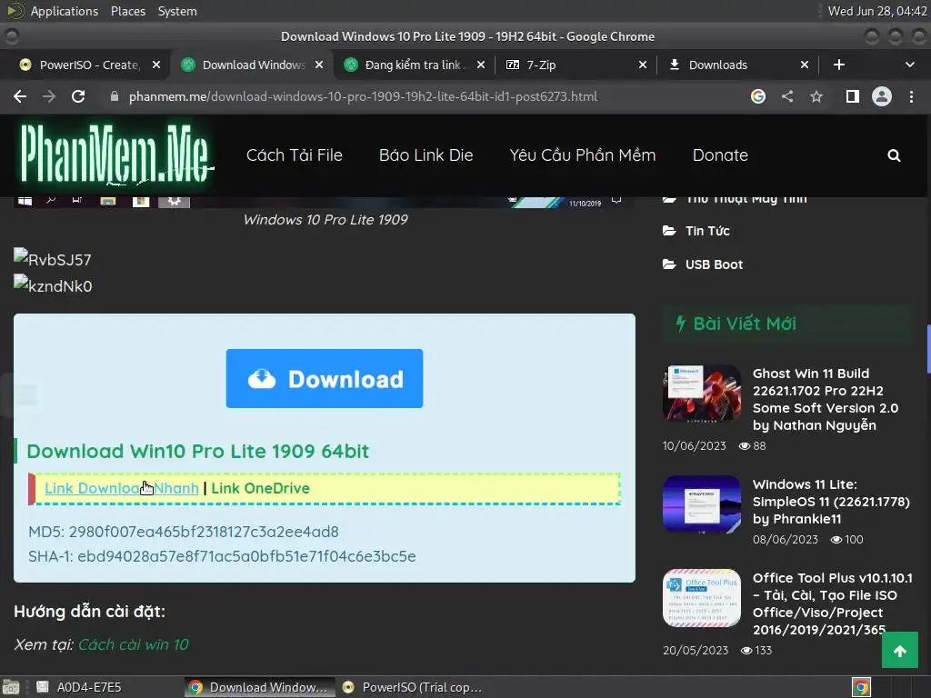Click USB Boot folder icon
Screen dimensions: 931x698
point(669,264)
